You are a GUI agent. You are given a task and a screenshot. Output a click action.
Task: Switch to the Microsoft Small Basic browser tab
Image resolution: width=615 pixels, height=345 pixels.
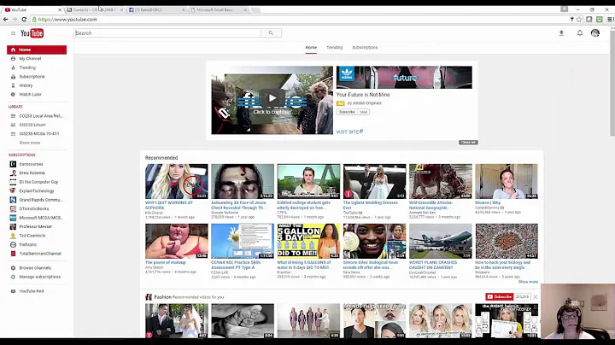click(x=219, y=9)
